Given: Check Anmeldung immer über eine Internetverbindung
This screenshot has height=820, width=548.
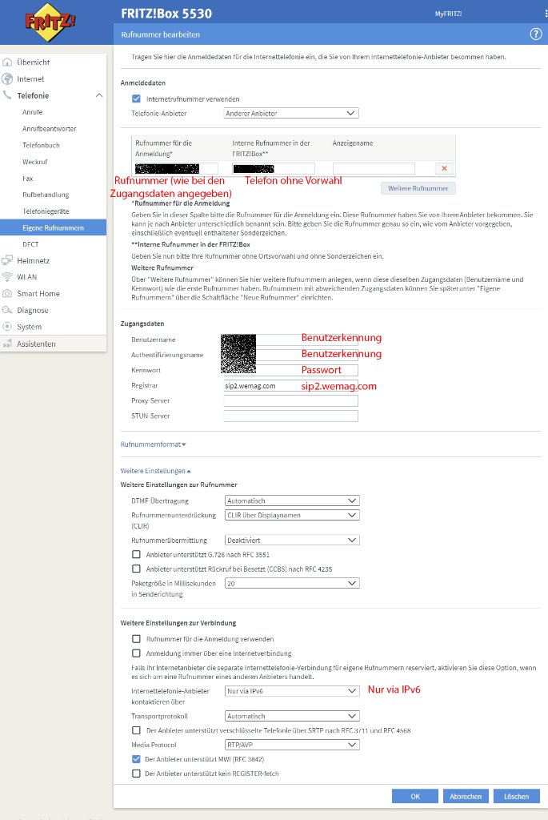Looking at the screenshot, I should (x=136, y=653).
